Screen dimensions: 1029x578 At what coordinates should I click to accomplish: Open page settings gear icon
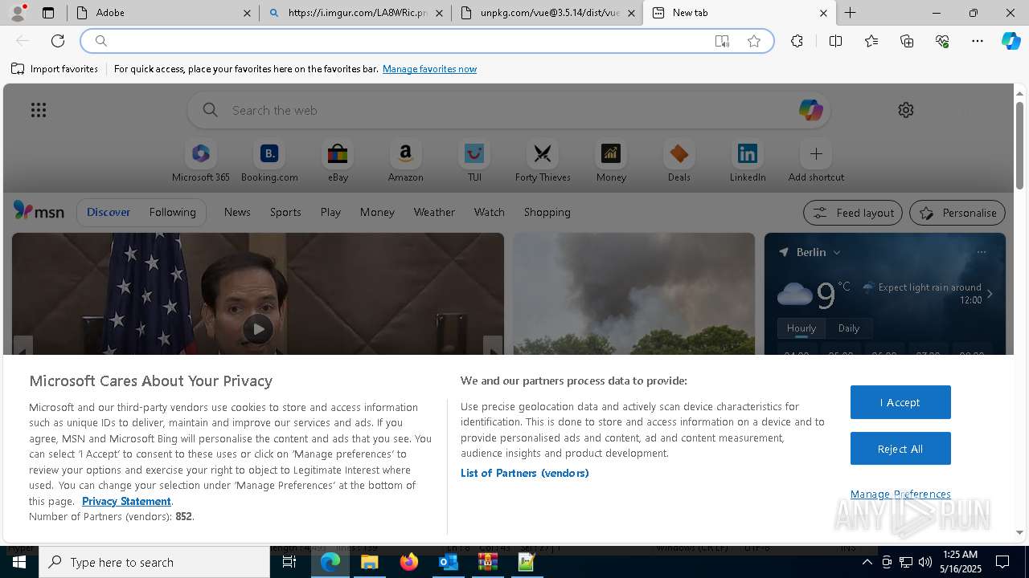point(906,110)
